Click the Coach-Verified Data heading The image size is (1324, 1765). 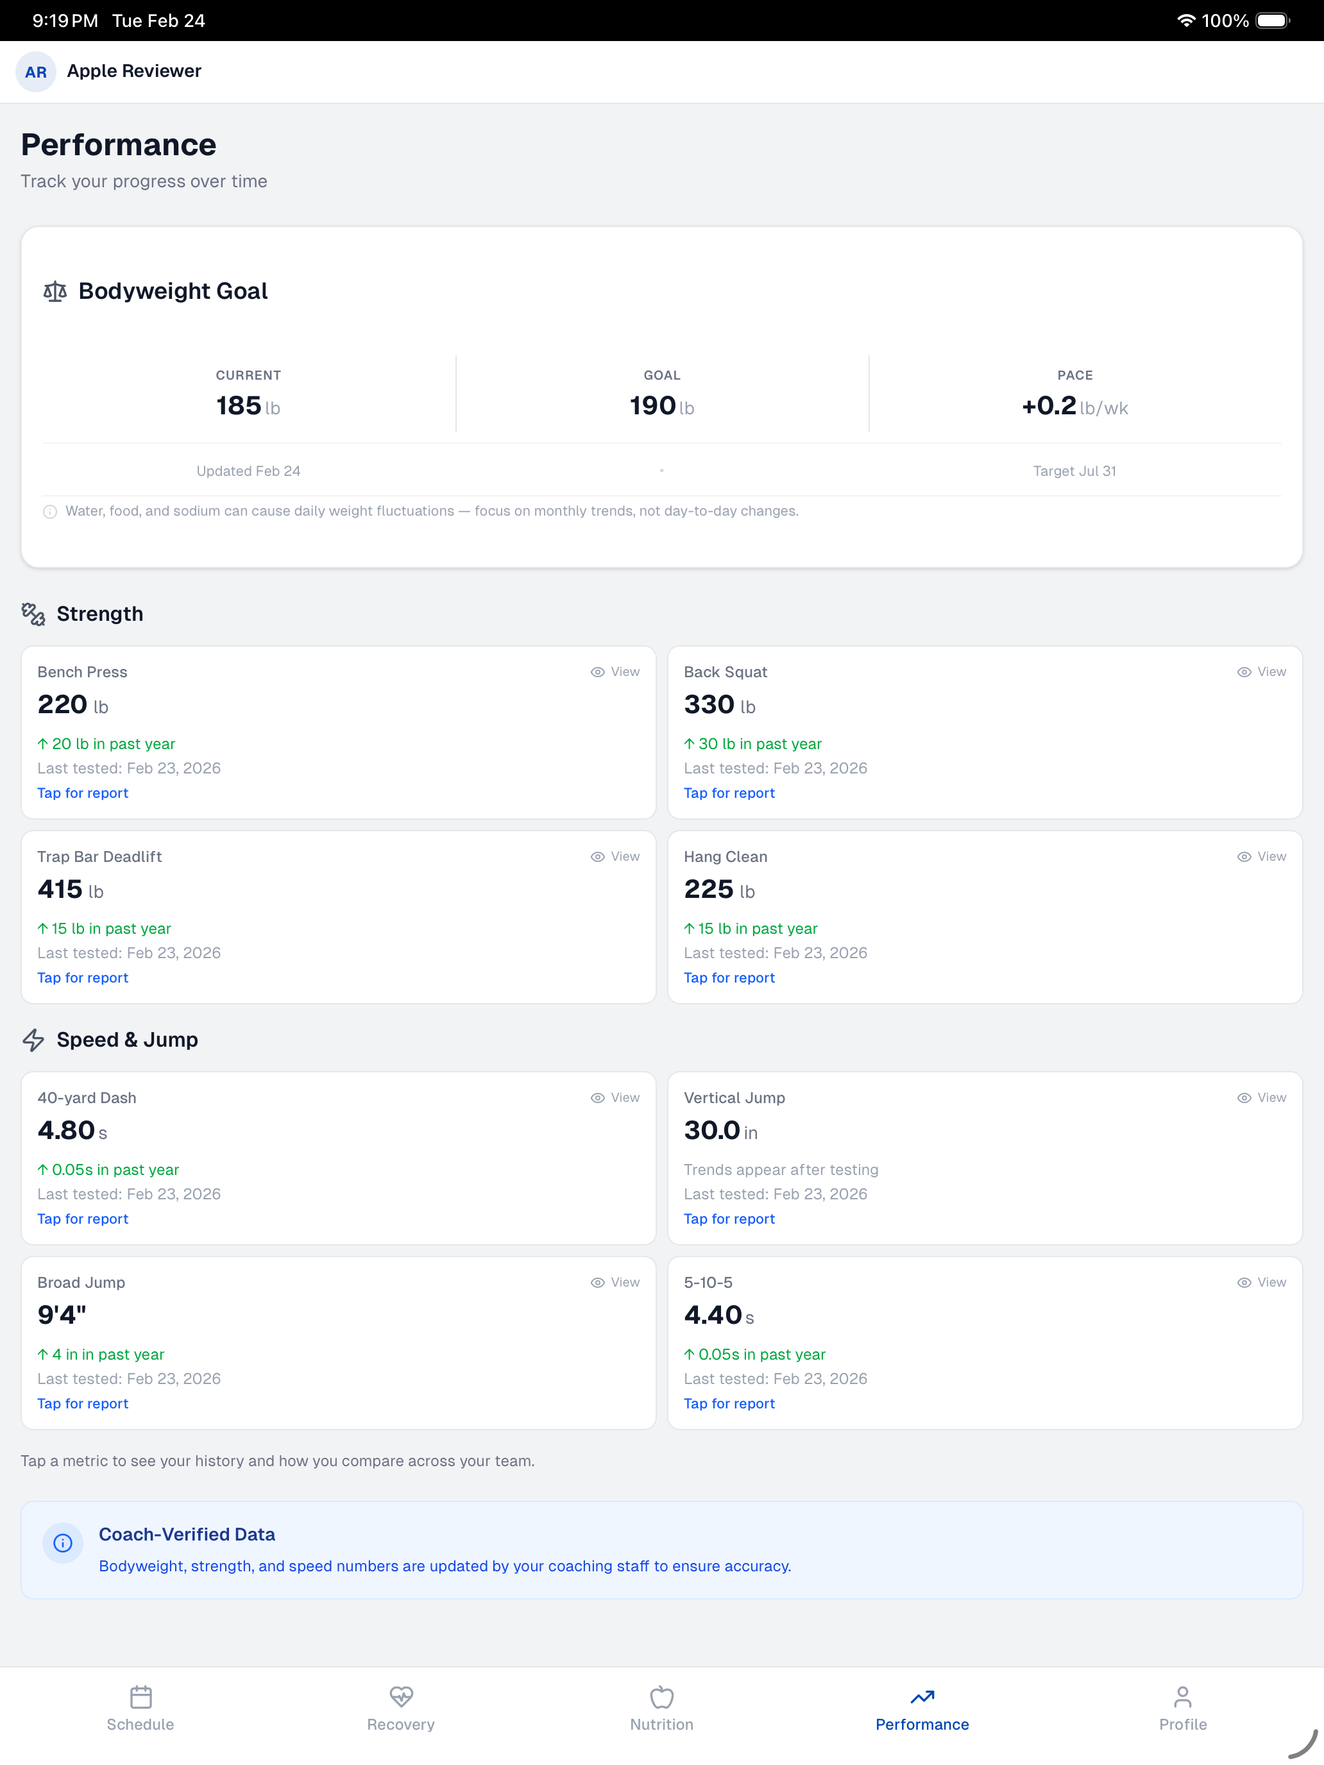[x=187, y=1534]
